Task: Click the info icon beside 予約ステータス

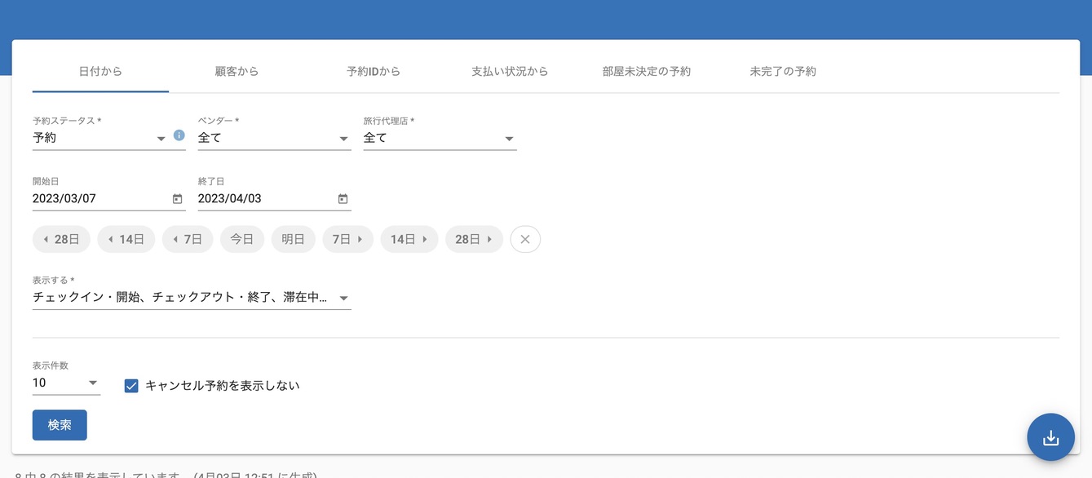Action: point(179,135)
